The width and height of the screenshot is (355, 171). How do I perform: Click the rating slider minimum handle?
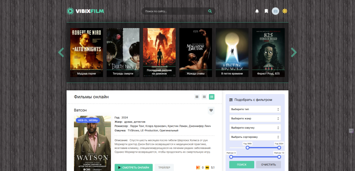pyautogui.click(x=231, y=157)
